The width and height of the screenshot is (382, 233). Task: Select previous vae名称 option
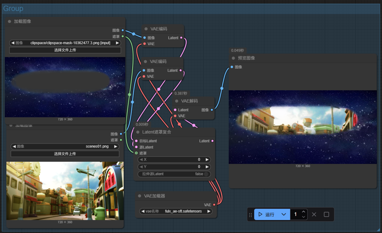[x=143, y=212]
